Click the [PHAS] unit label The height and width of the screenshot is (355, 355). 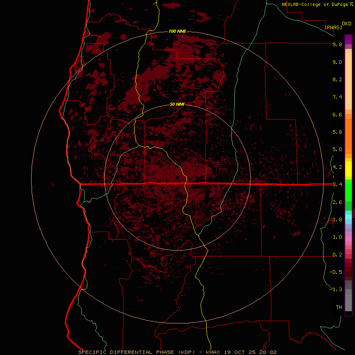pos(333,27)
